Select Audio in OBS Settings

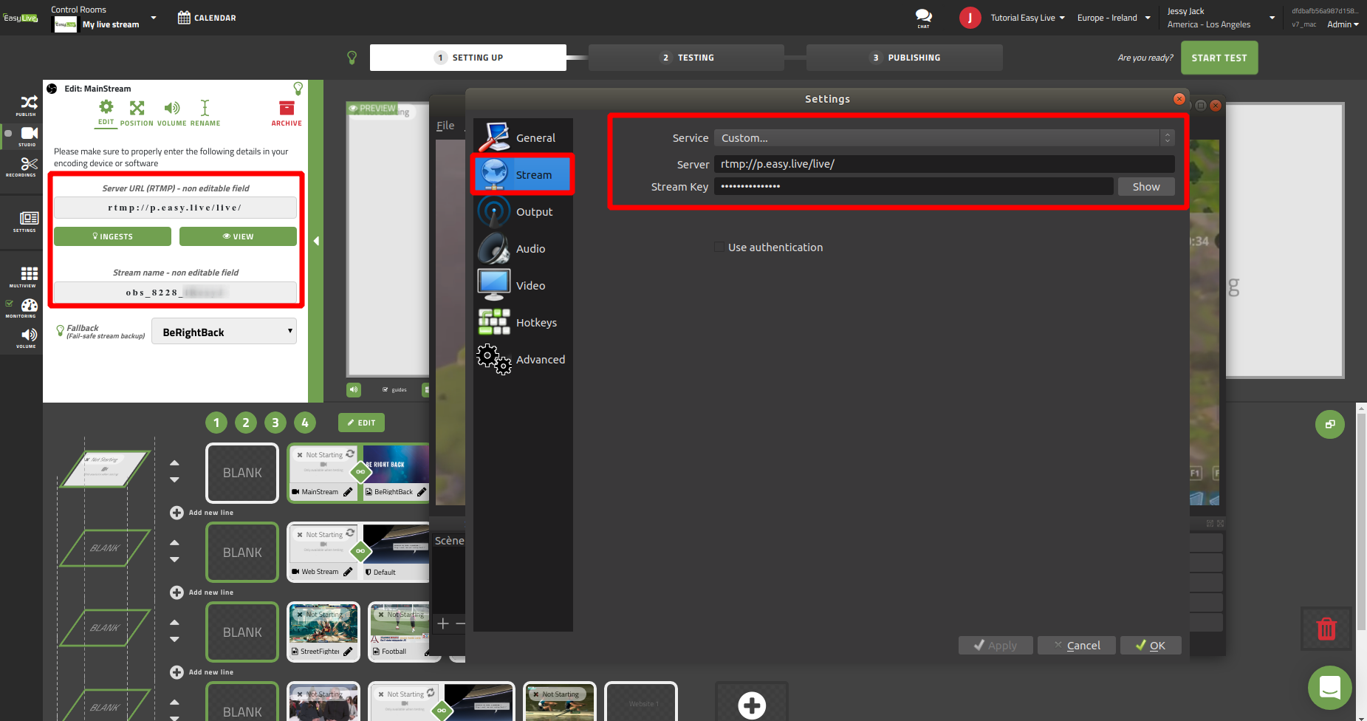pos(523,248)
